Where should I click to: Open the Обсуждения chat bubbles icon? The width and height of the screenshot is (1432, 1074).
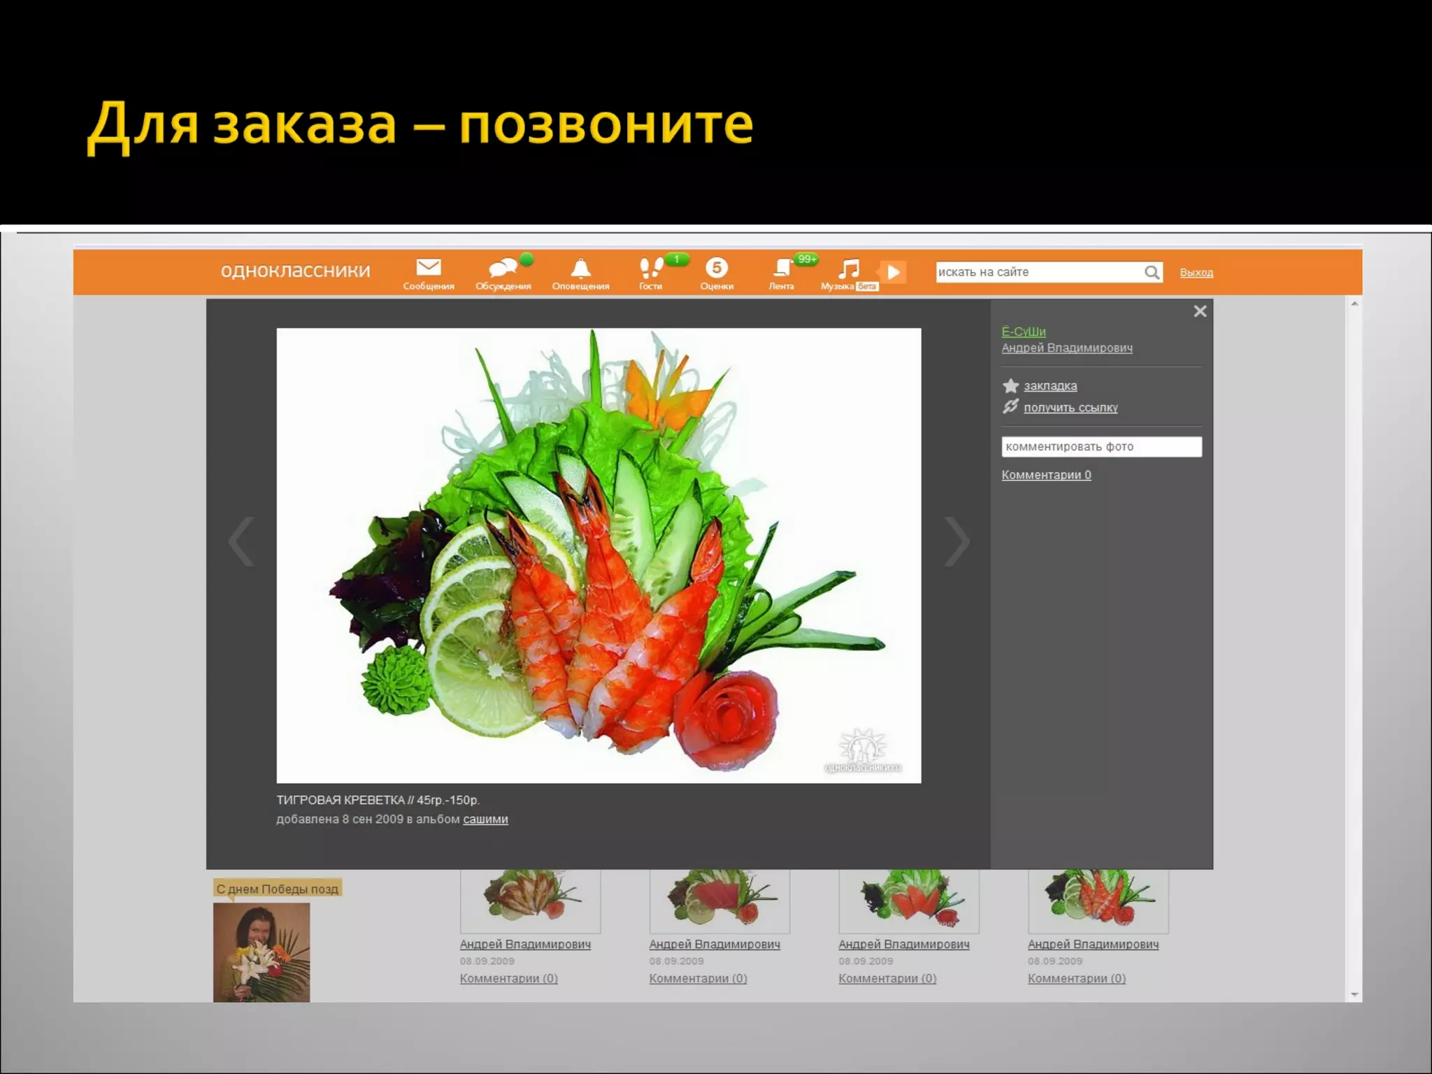503,268
